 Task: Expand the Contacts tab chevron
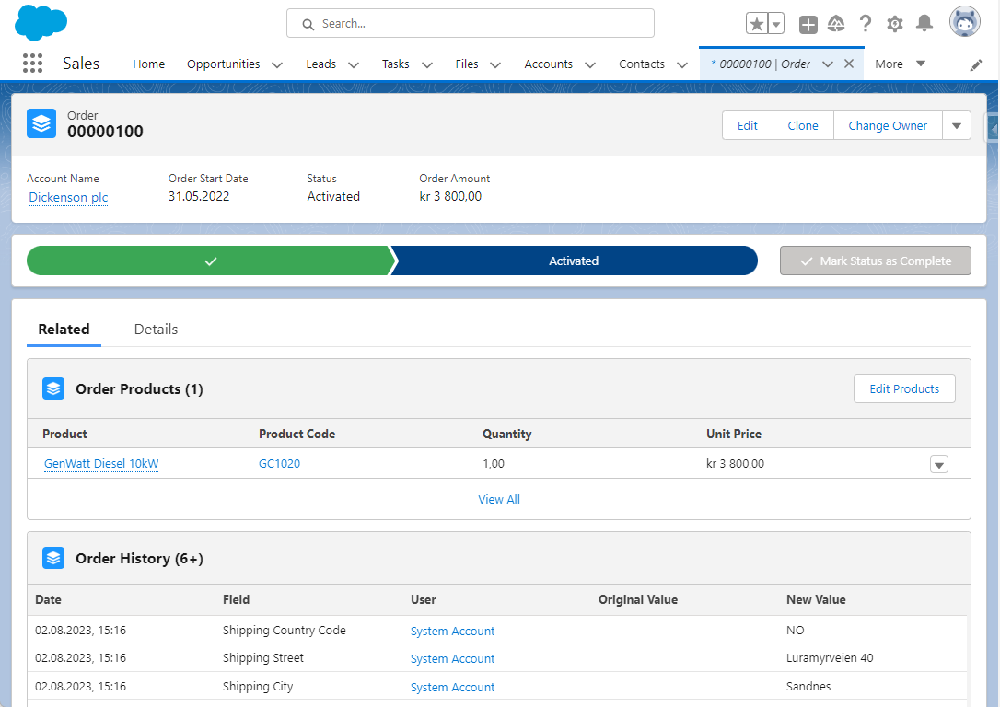click(682, 65)
